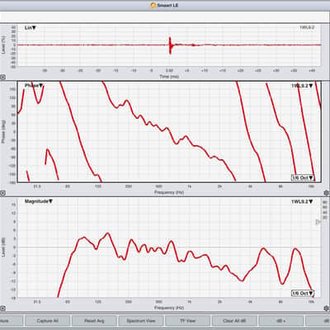Switch to Spectrum View
This screenshot has height=330, width=330.
coord(141,321)
